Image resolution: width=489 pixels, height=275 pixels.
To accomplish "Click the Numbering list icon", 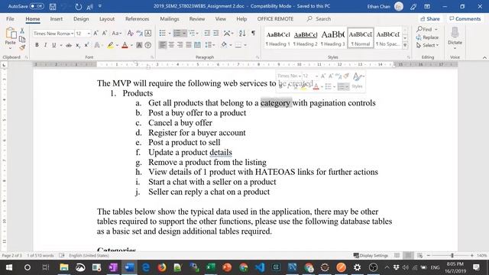I will point(177,33).
